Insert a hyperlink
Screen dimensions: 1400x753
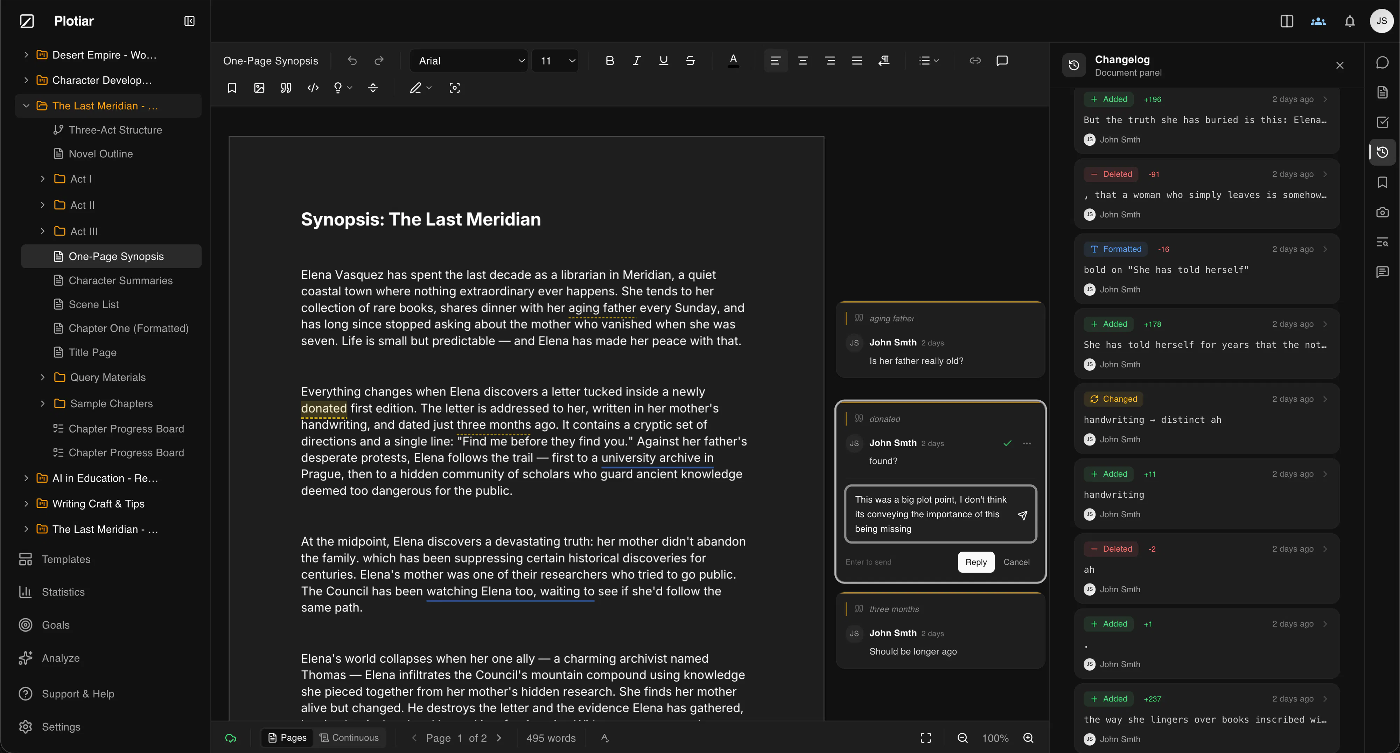click(x=975, y=61)
